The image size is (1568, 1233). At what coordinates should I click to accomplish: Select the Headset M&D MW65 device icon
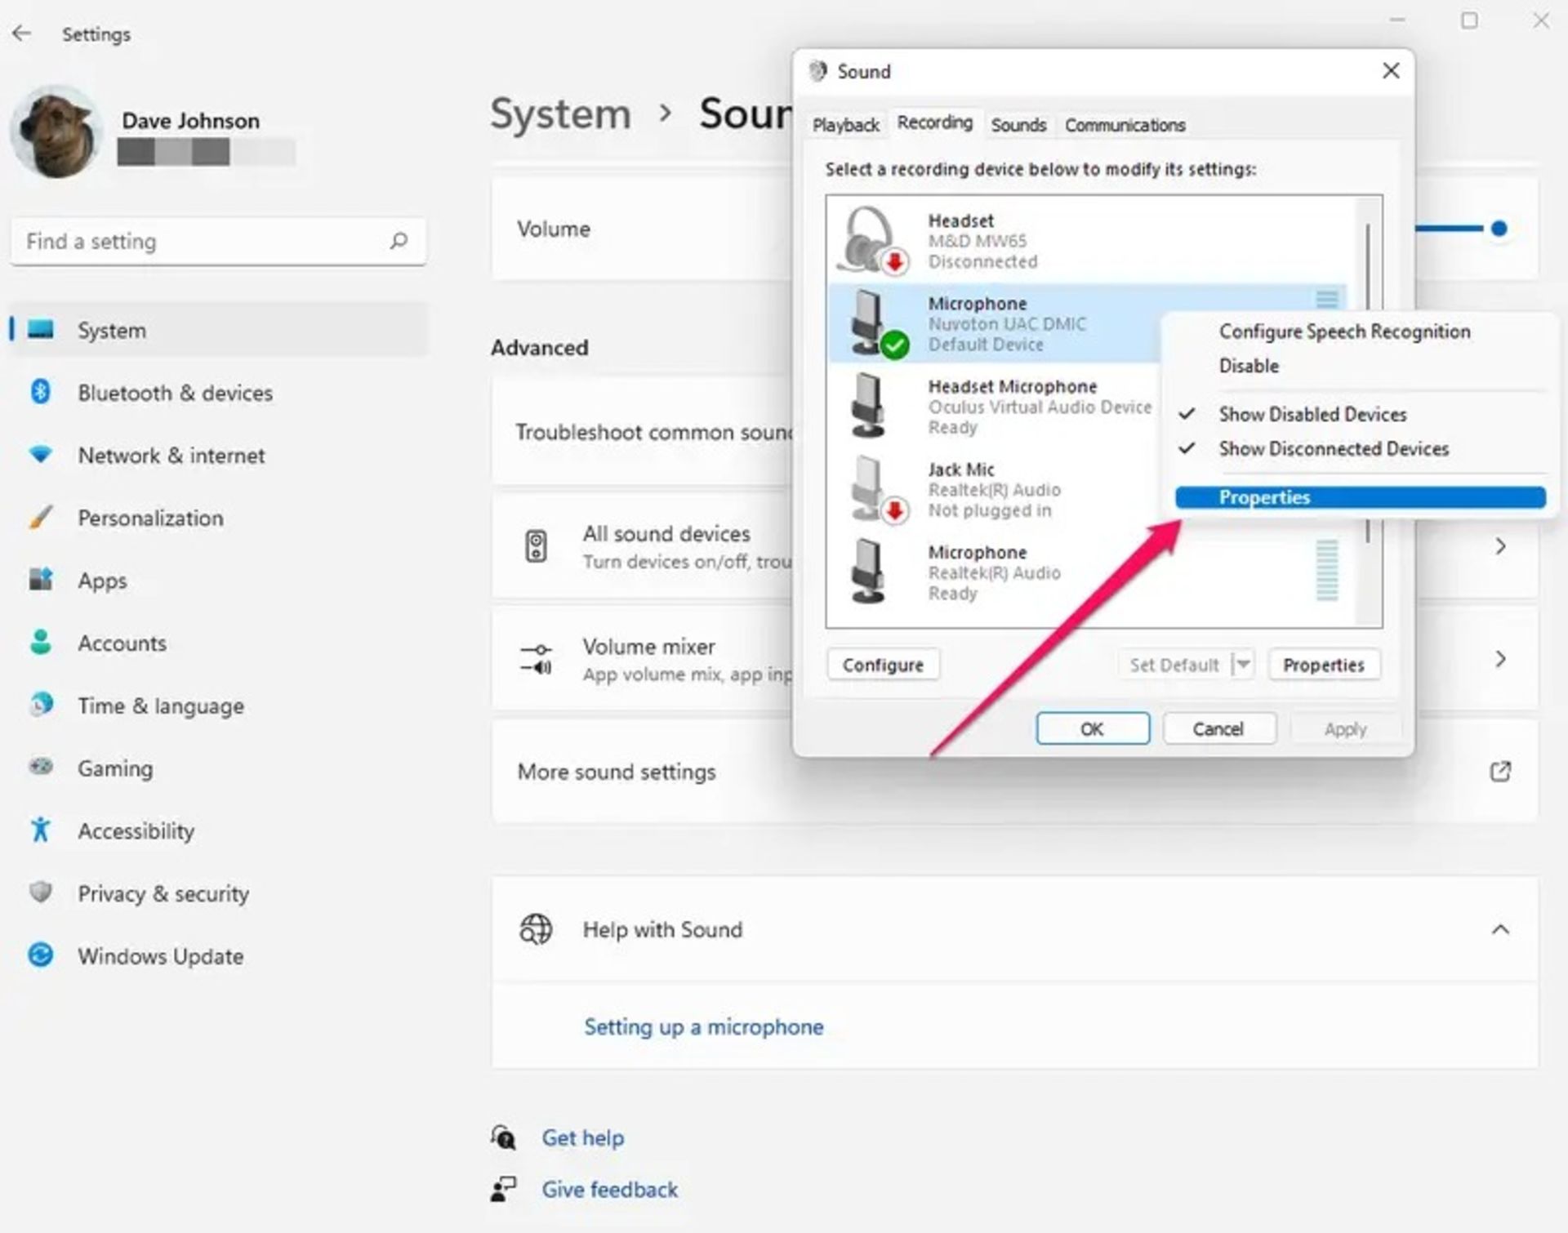(871, 241)
